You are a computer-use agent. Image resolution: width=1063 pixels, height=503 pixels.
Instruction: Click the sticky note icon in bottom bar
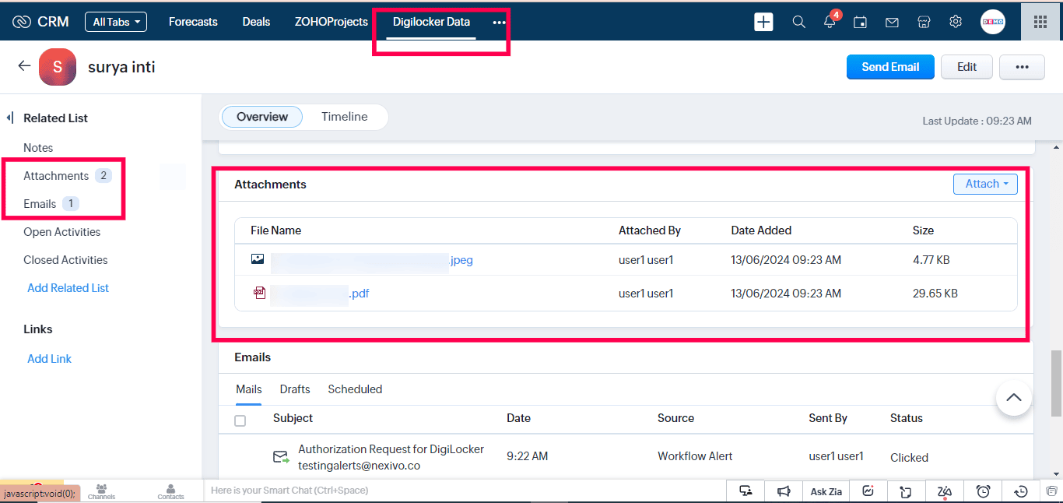tap(905, 491)
